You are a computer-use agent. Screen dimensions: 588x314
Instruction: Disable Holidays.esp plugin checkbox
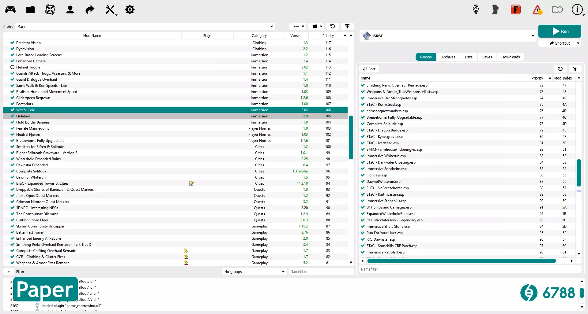point(363,175)
